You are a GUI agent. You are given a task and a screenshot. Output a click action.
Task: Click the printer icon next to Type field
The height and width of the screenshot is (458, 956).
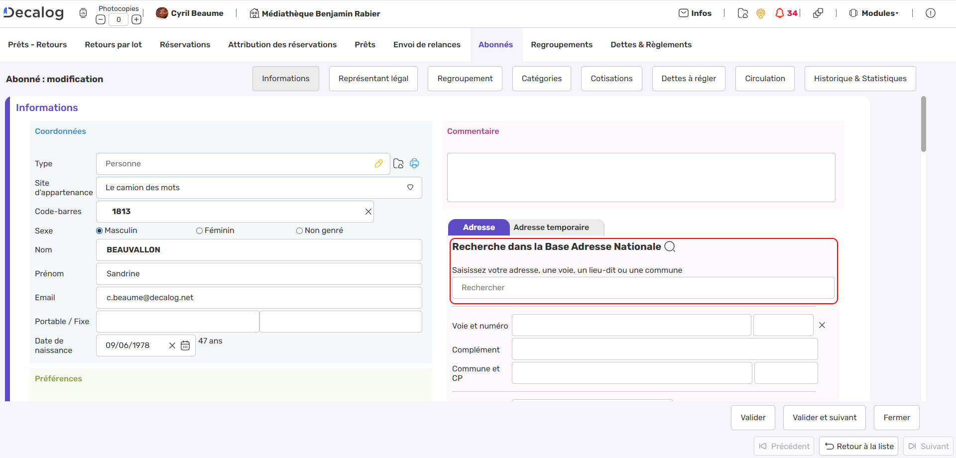click(x=414, y=164)
